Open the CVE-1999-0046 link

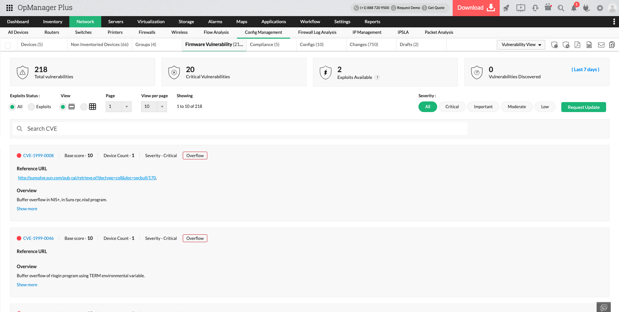tap(38, 239)
